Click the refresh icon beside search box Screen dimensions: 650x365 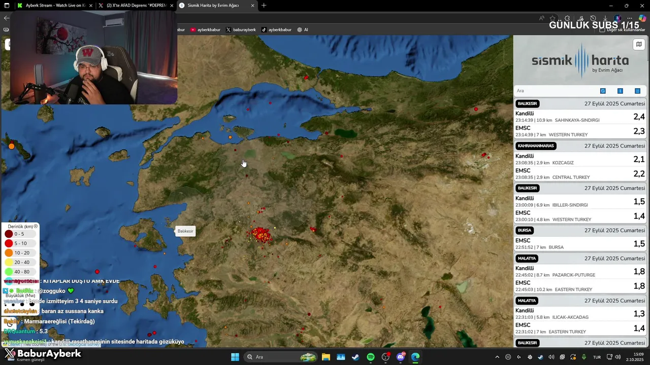pyautogui.click(x=603, y=91)
